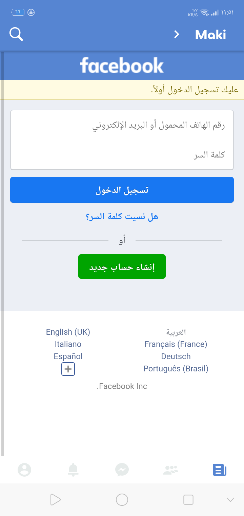The image size is (244, 516).
Task: Click the green create new account button
Action: click(x=122, y=266)
